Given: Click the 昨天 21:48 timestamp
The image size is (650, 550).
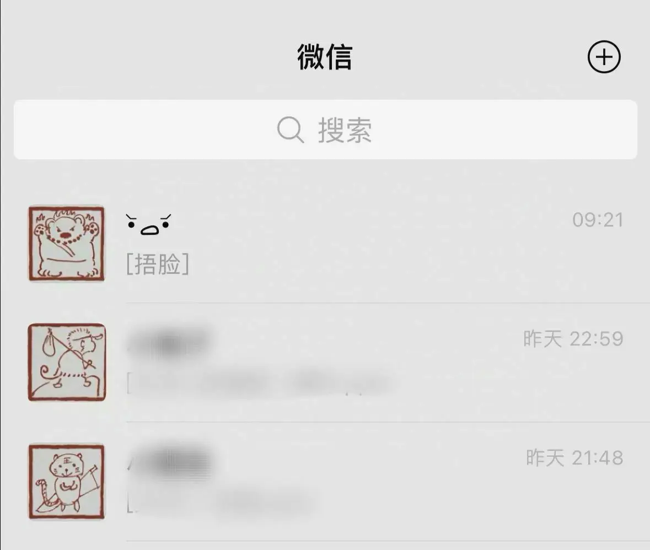Looking at the screenshot, I should pos(574,457).
